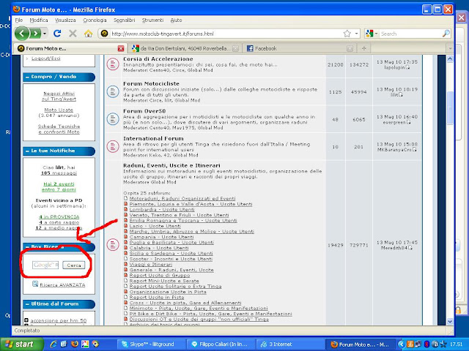Click the Cerca search button

pyautogui.click(x=74, y=265)
